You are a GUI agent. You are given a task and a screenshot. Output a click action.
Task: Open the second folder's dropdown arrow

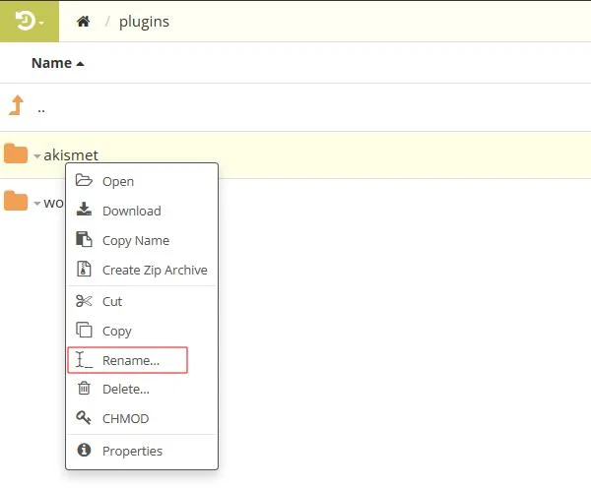click(x=36, y=204)
